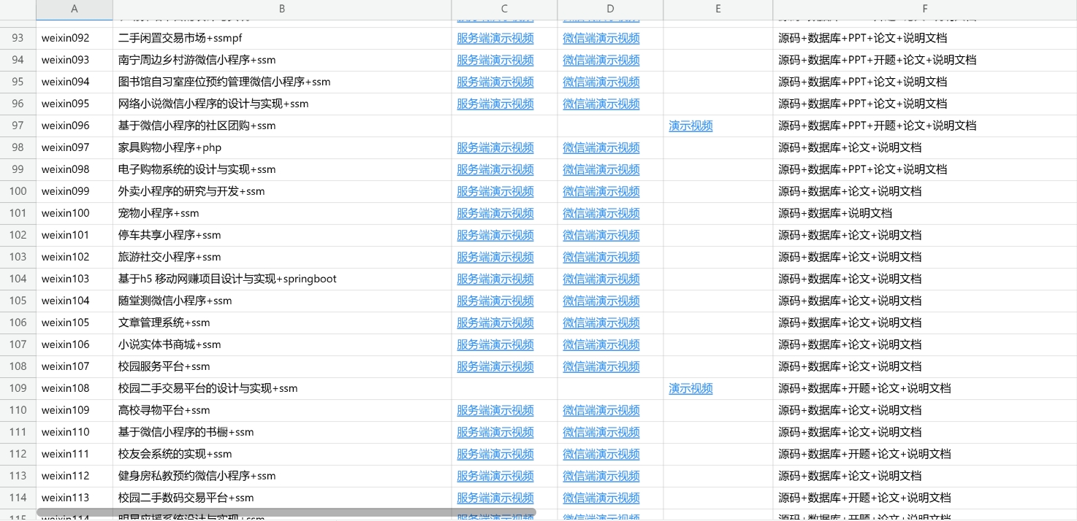Viewport: 1077px width, 521px height.
Task: Open 微信端演示视频 link for weixin107 row
Action: pos(601,366)
